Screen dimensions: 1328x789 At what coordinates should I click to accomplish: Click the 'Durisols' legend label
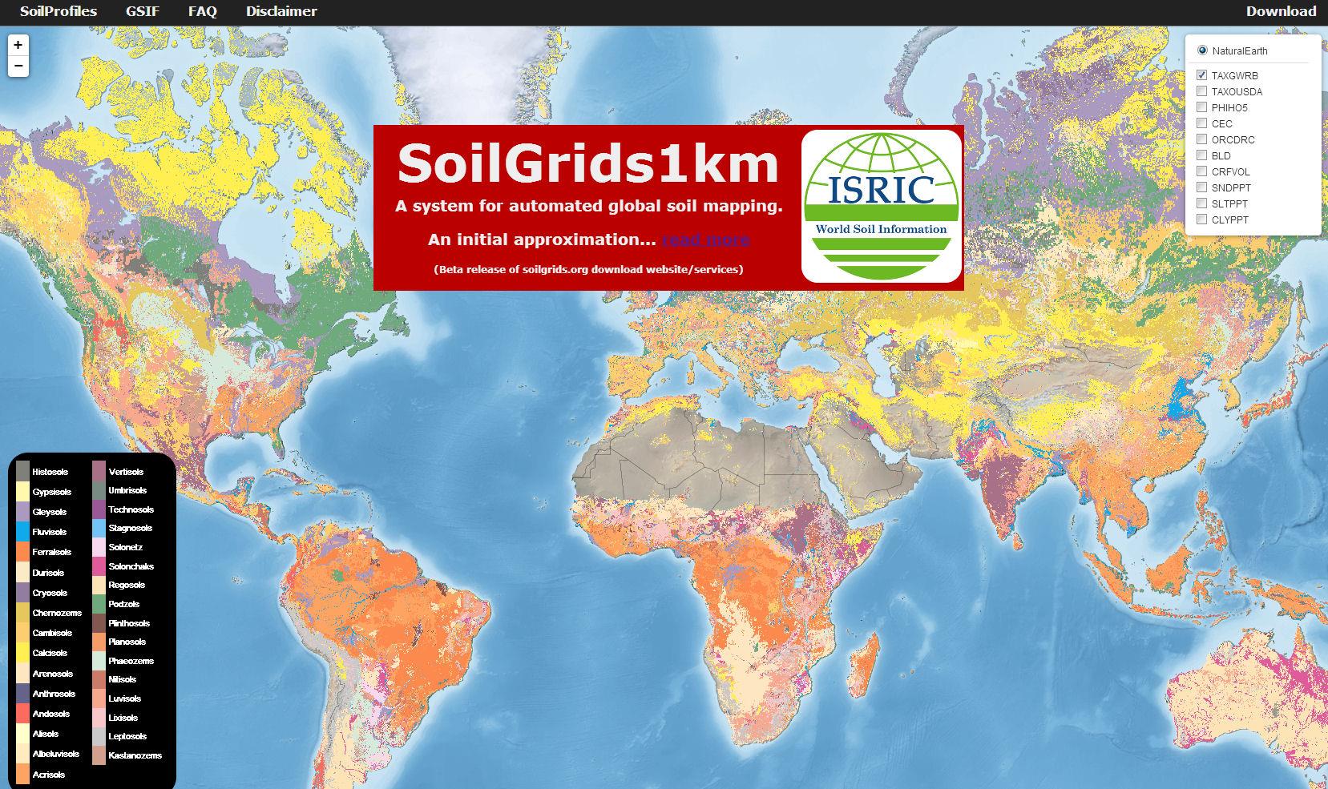pos(48,573)
